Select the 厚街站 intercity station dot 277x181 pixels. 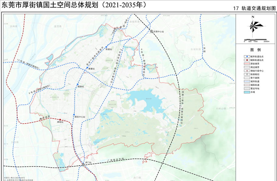point(60,120)
